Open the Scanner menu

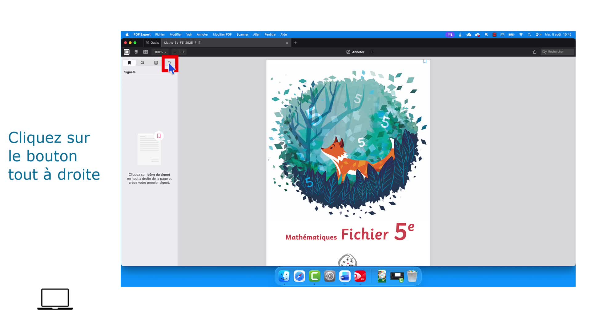pyautogui.click(x=242, y=34)
